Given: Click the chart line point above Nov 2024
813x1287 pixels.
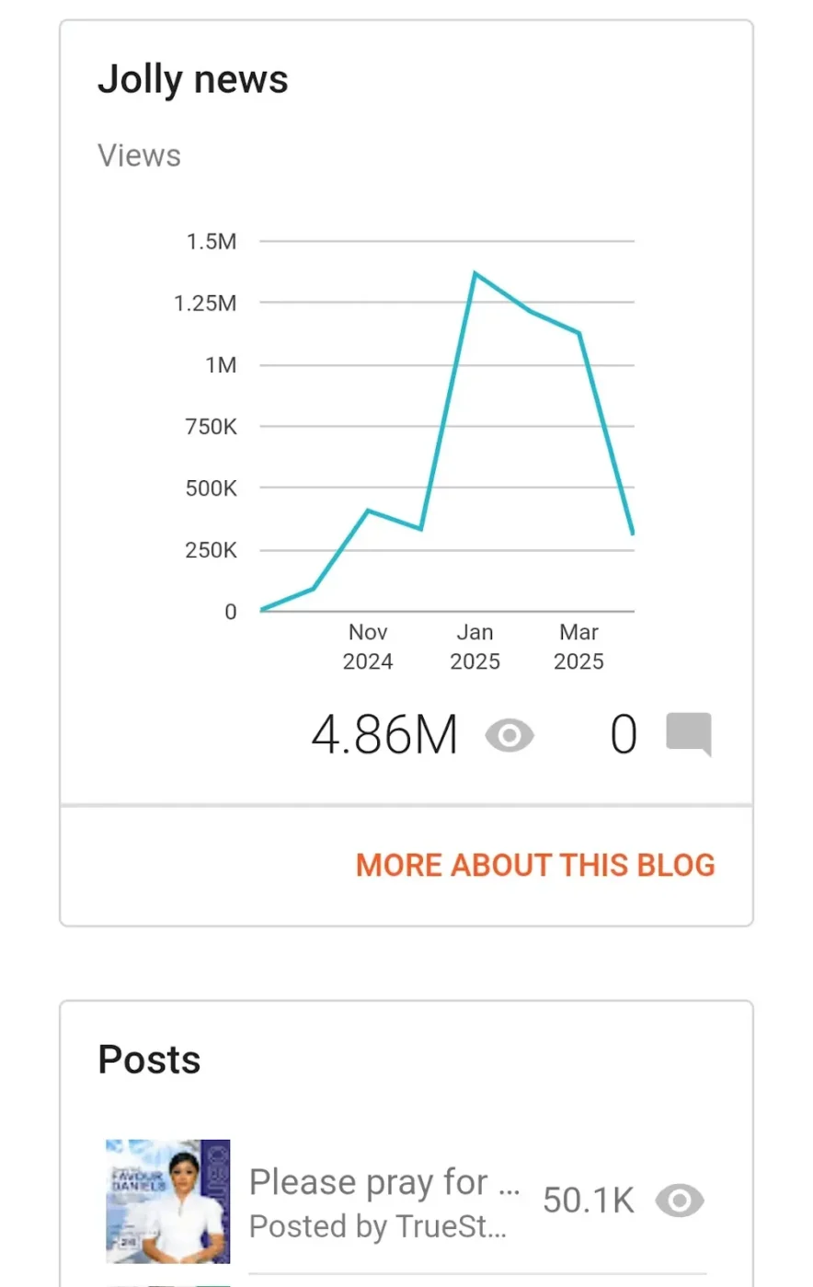Looking at the screenshot, I should (x=368, y=511).
